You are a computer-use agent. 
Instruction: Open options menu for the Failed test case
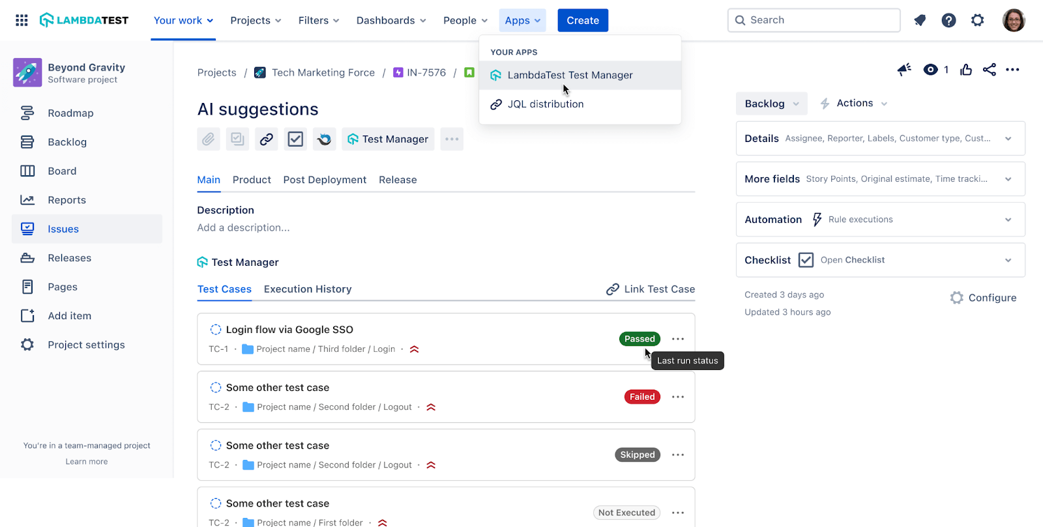678,397
